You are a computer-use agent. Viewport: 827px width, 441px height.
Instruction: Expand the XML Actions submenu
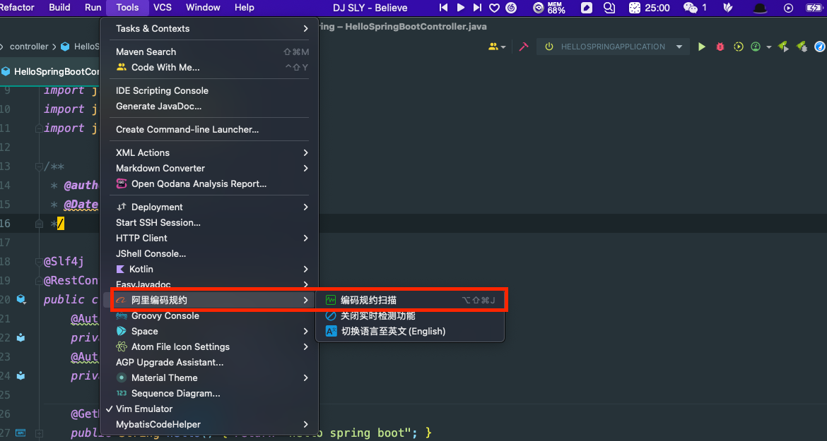pyautogui.click(x=210, y=152)
